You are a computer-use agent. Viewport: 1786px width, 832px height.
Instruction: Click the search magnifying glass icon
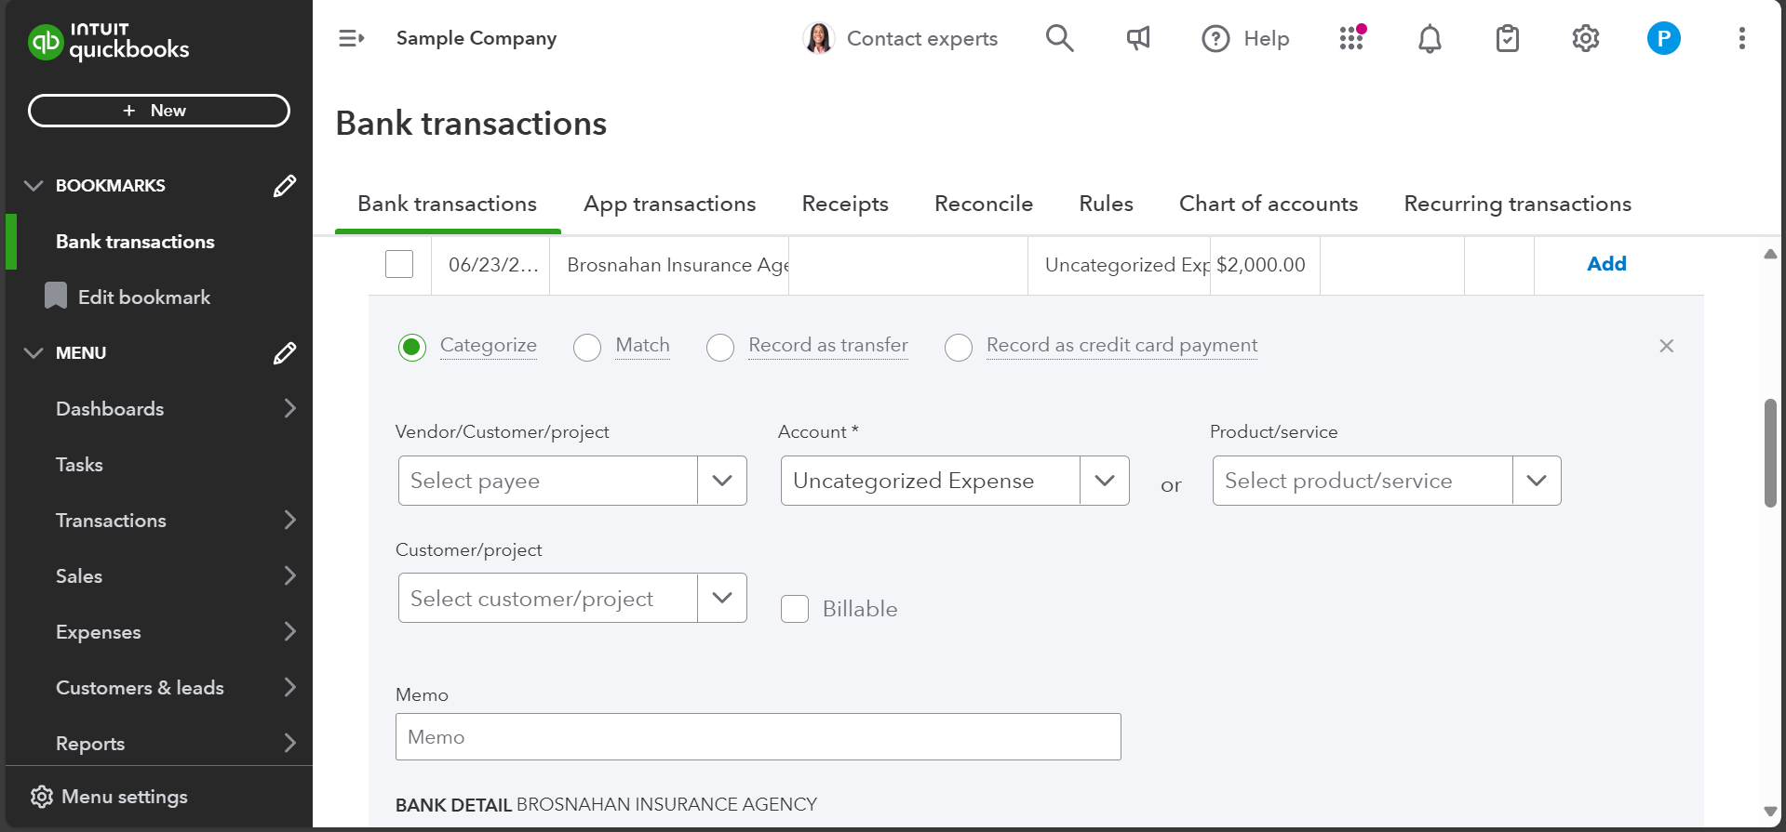coord(1059,38)
